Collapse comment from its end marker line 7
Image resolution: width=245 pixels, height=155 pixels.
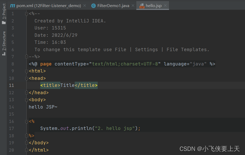click(26, 57)
